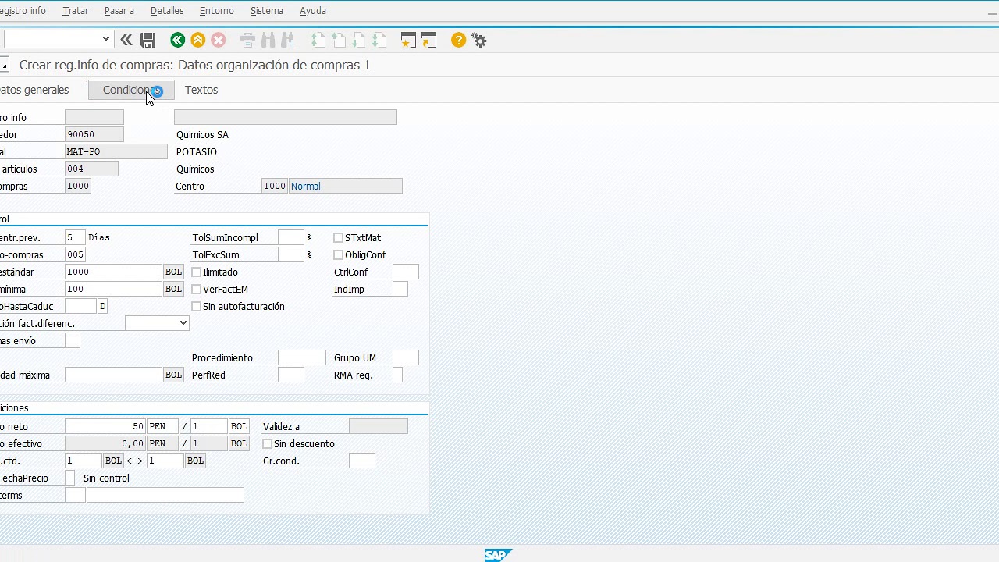Click the Textos button
The width and height of the screenshot is (999, 562).
pos(201,90)
